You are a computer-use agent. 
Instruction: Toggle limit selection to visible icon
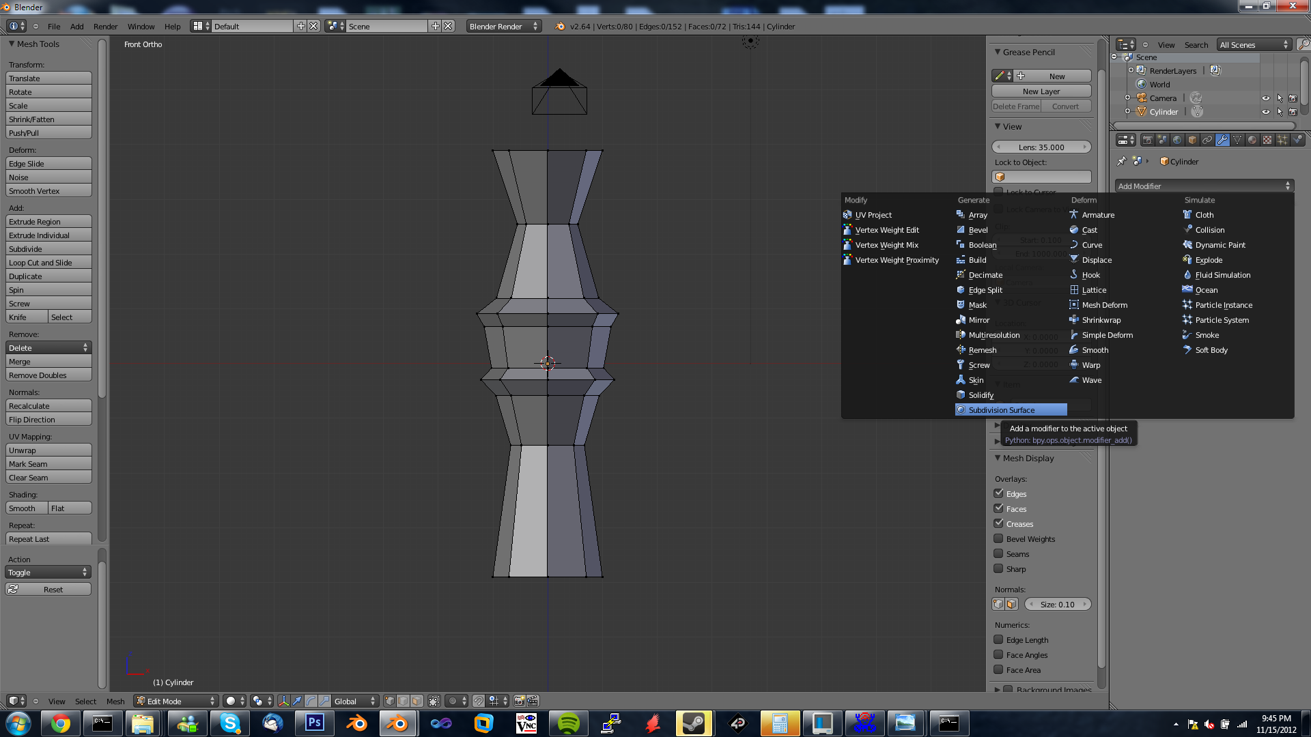[434, 701]
